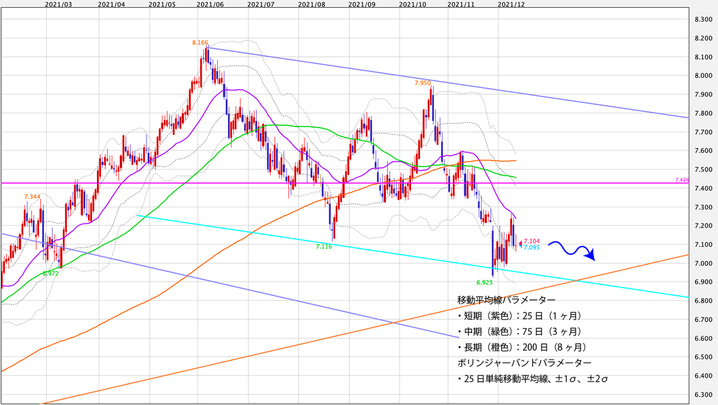
Task: Pick the 2021/12 date label
Action: click(x=512, y=4)
